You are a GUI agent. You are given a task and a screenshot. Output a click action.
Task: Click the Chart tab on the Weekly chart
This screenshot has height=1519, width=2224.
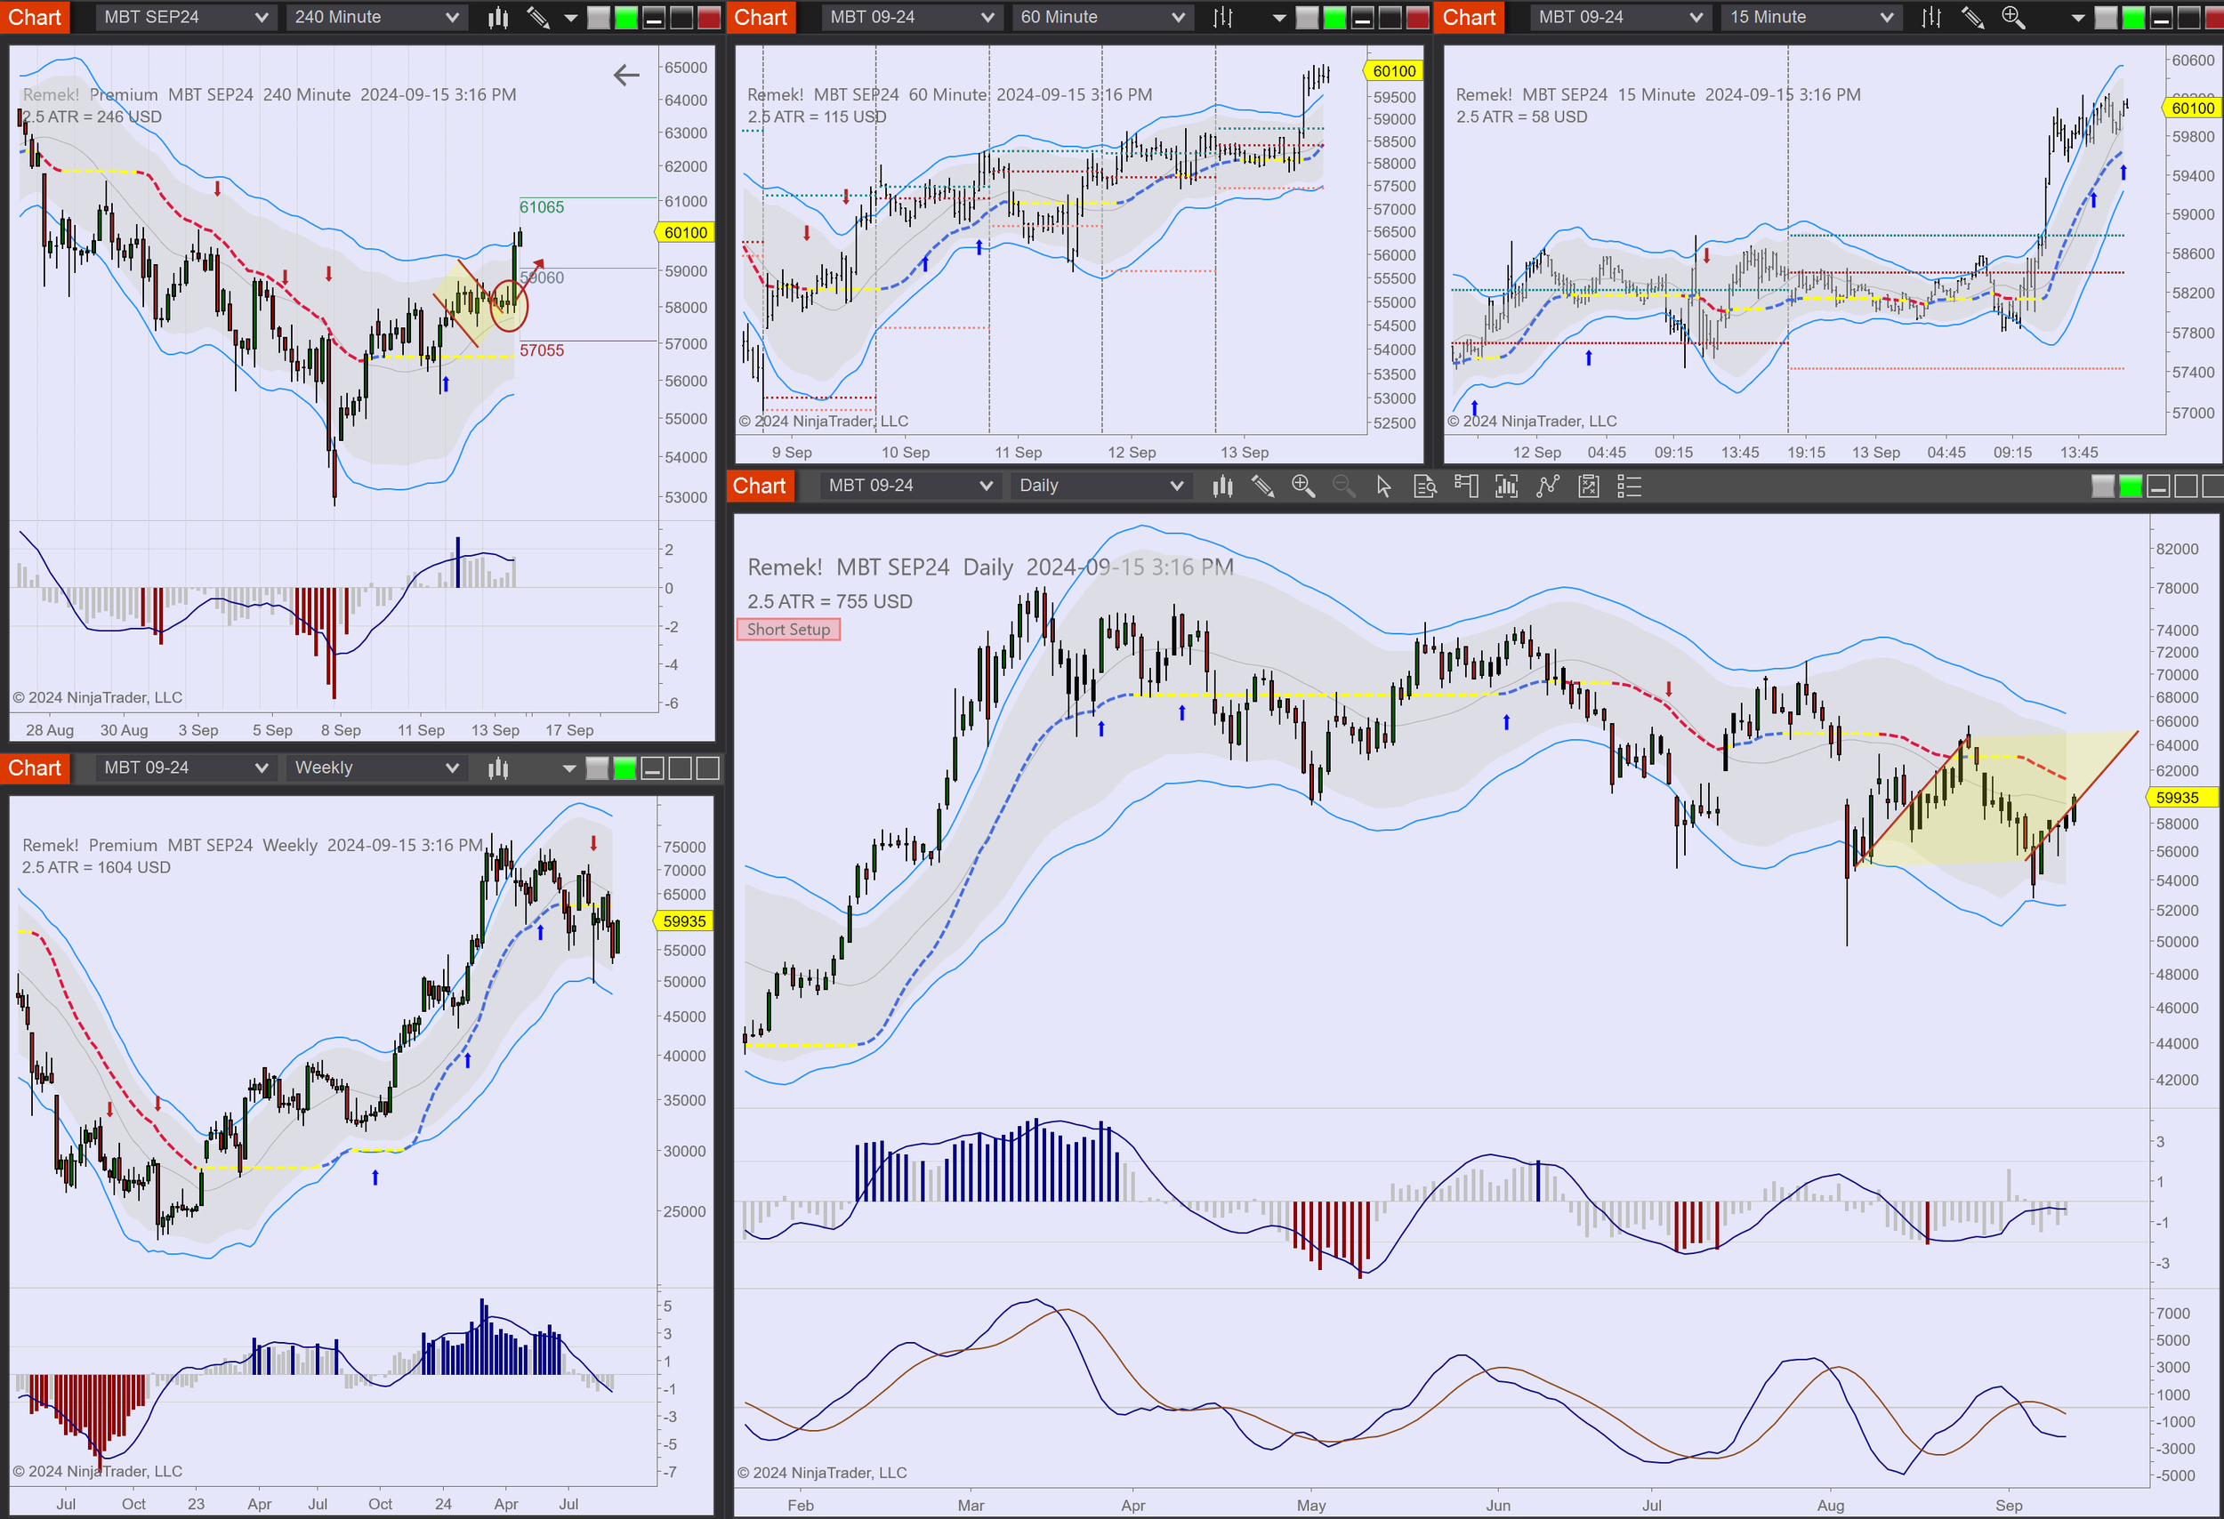pyautogui.click(x=36, y=768)
